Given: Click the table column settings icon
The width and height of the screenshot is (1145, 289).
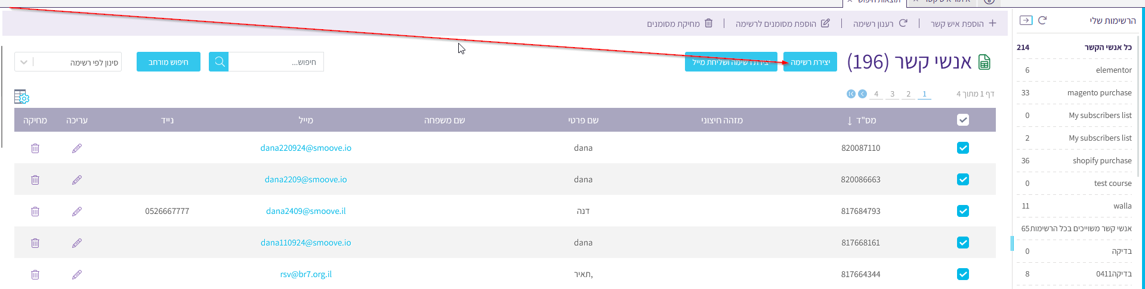Looking at the screenshot, I should pyautogui.click(x=21, y=97).
